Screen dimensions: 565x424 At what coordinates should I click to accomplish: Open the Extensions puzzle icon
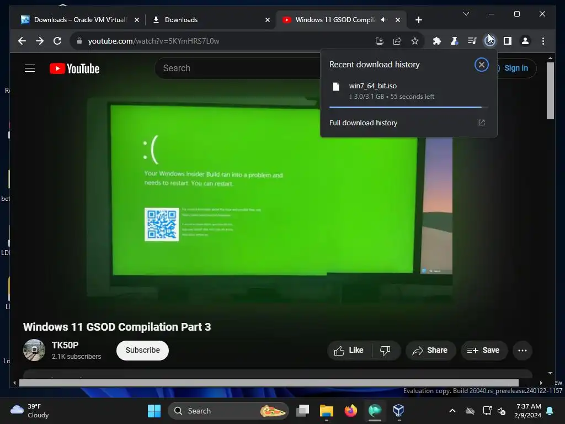[x=437, y=41]
